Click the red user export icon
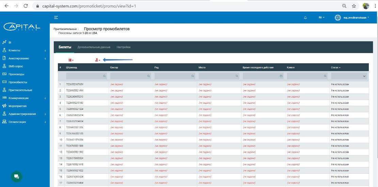378x187 pixels. click(x=97, y=60)
